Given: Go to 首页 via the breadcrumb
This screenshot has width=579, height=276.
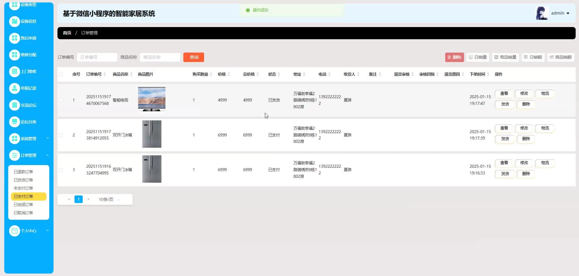Looking at the screenshot, I should [67, 33].
